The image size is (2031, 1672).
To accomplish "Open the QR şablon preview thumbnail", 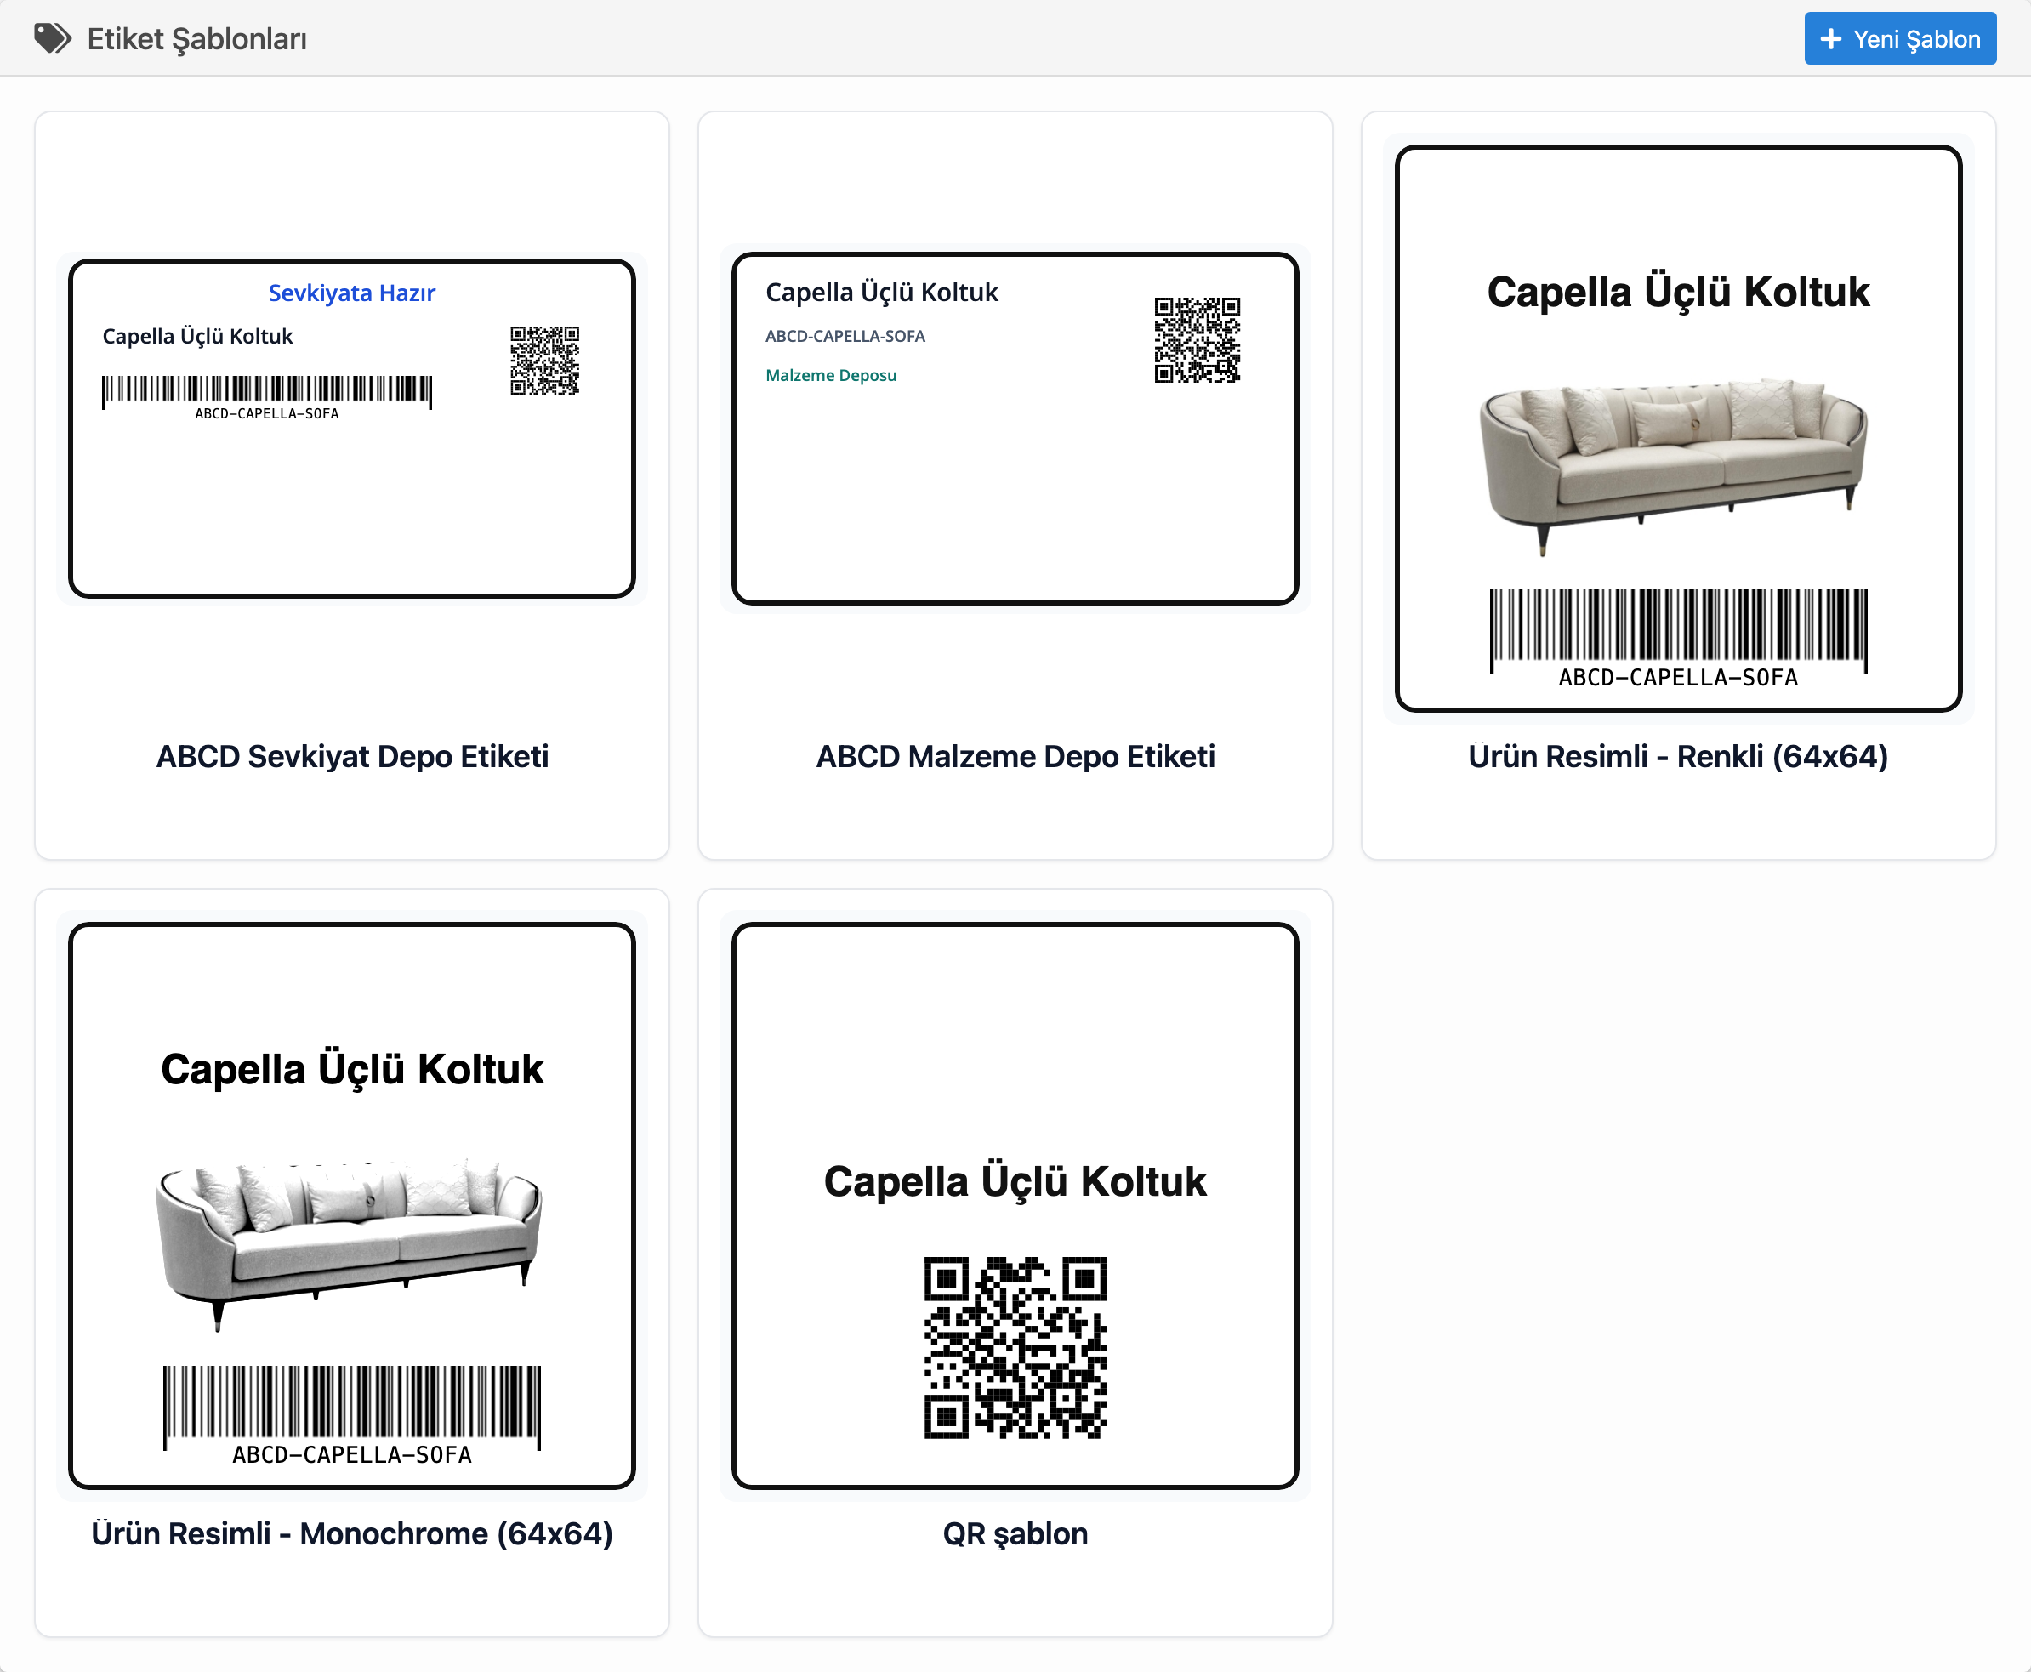I will [1015, 1206].
